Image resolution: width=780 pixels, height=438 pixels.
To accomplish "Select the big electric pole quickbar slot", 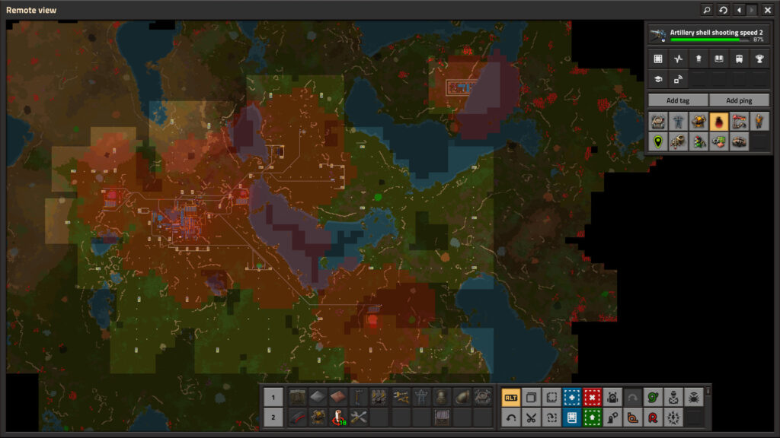I will pyautogui.click(x=421, y=397).
